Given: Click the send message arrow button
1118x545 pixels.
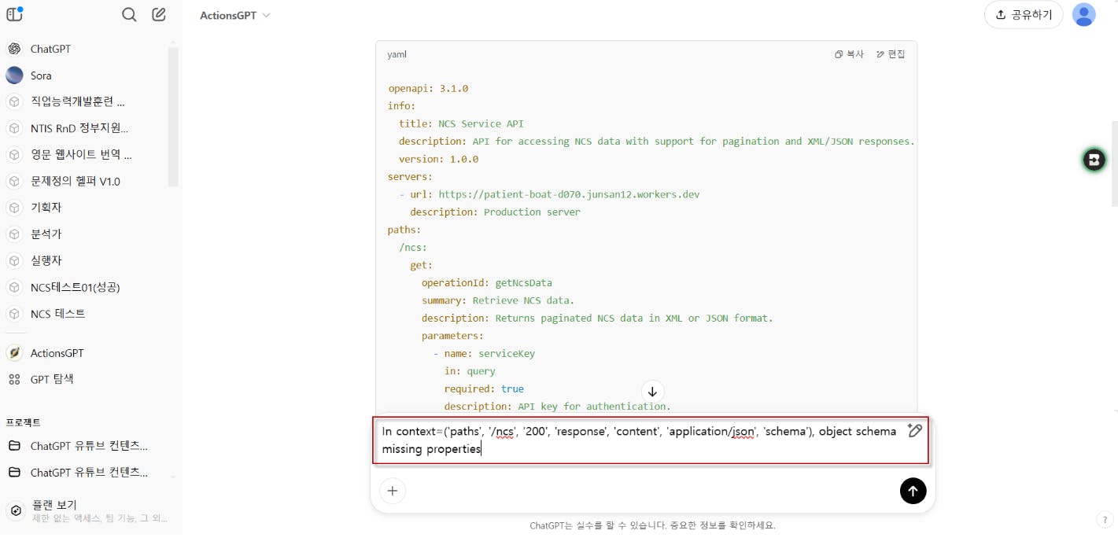Looking at the screenshot, I should (x=913, y=492).
